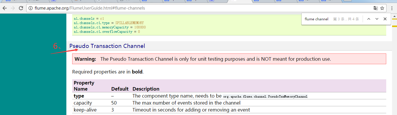Click the 'keep-alive' property cell
The height and width of the screenshot is (115, 397).
pyautogui.click(x=85, y=110)
